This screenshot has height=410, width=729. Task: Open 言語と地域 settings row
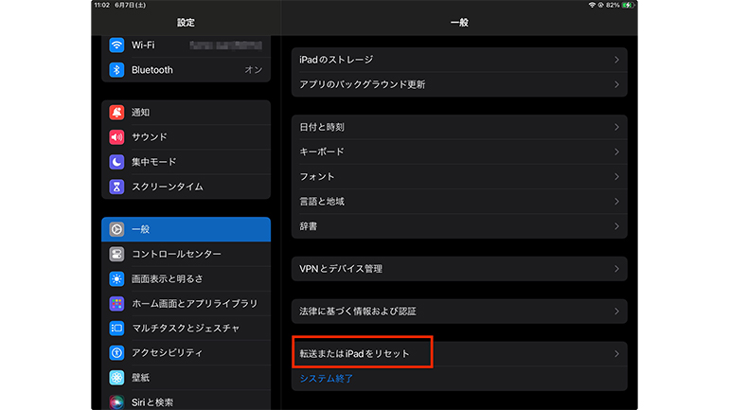(459, 202)
